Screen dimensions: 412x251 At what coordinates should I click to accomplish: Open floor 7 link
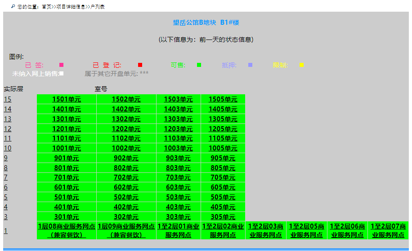5,177
